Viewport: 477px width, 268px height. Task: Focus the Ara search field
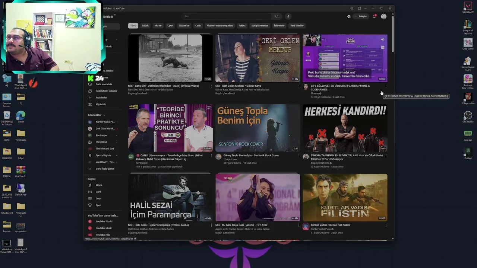[227, 16]
